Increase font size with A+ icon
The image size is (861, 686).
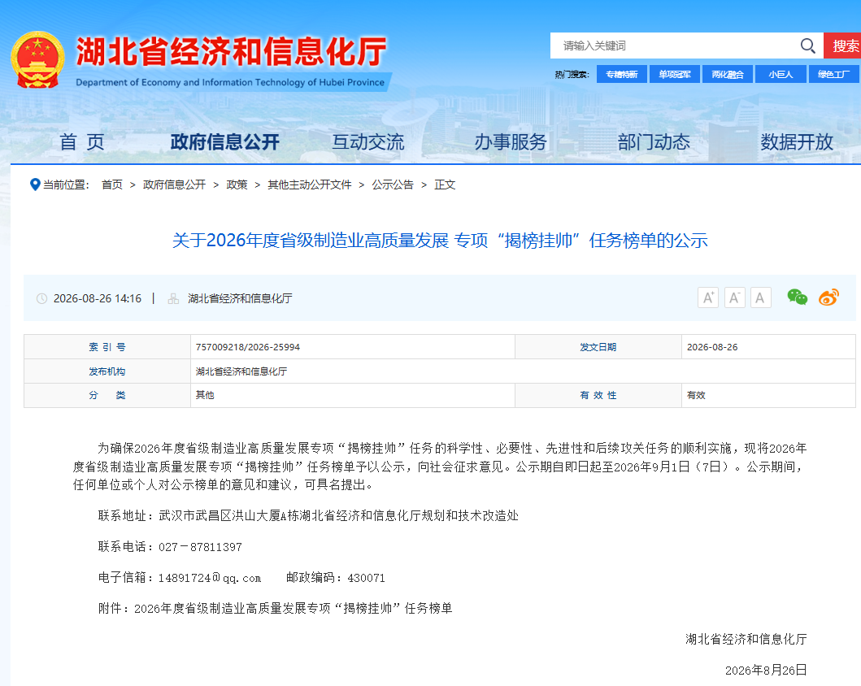pyautogui.click(x=708, y=298)
